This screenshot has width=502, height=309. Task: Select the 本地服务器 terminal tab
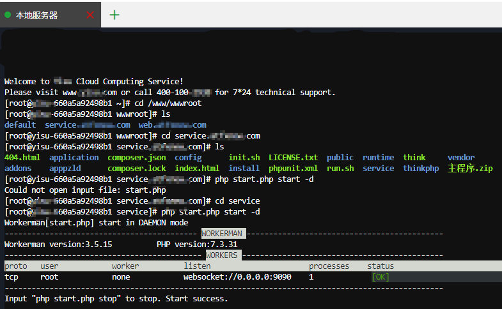(51, 15)
